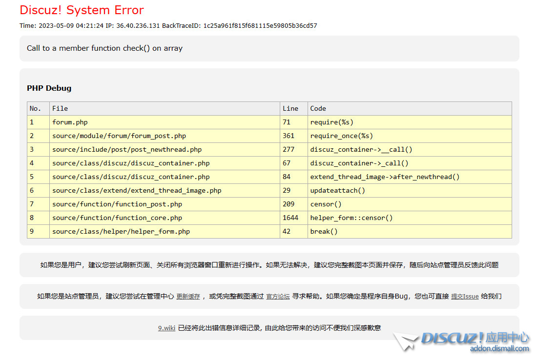
Task: Select the post_newthread.php table row
Action: pyautogui.click(x=124, y=149)
